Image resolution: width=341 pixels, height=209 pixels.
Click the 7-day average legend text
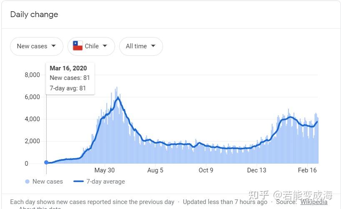click(106, 182)
